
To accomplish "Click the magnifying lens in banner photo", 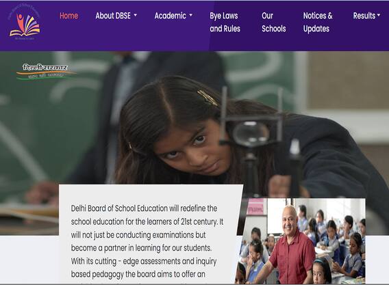I will [251, 134].
